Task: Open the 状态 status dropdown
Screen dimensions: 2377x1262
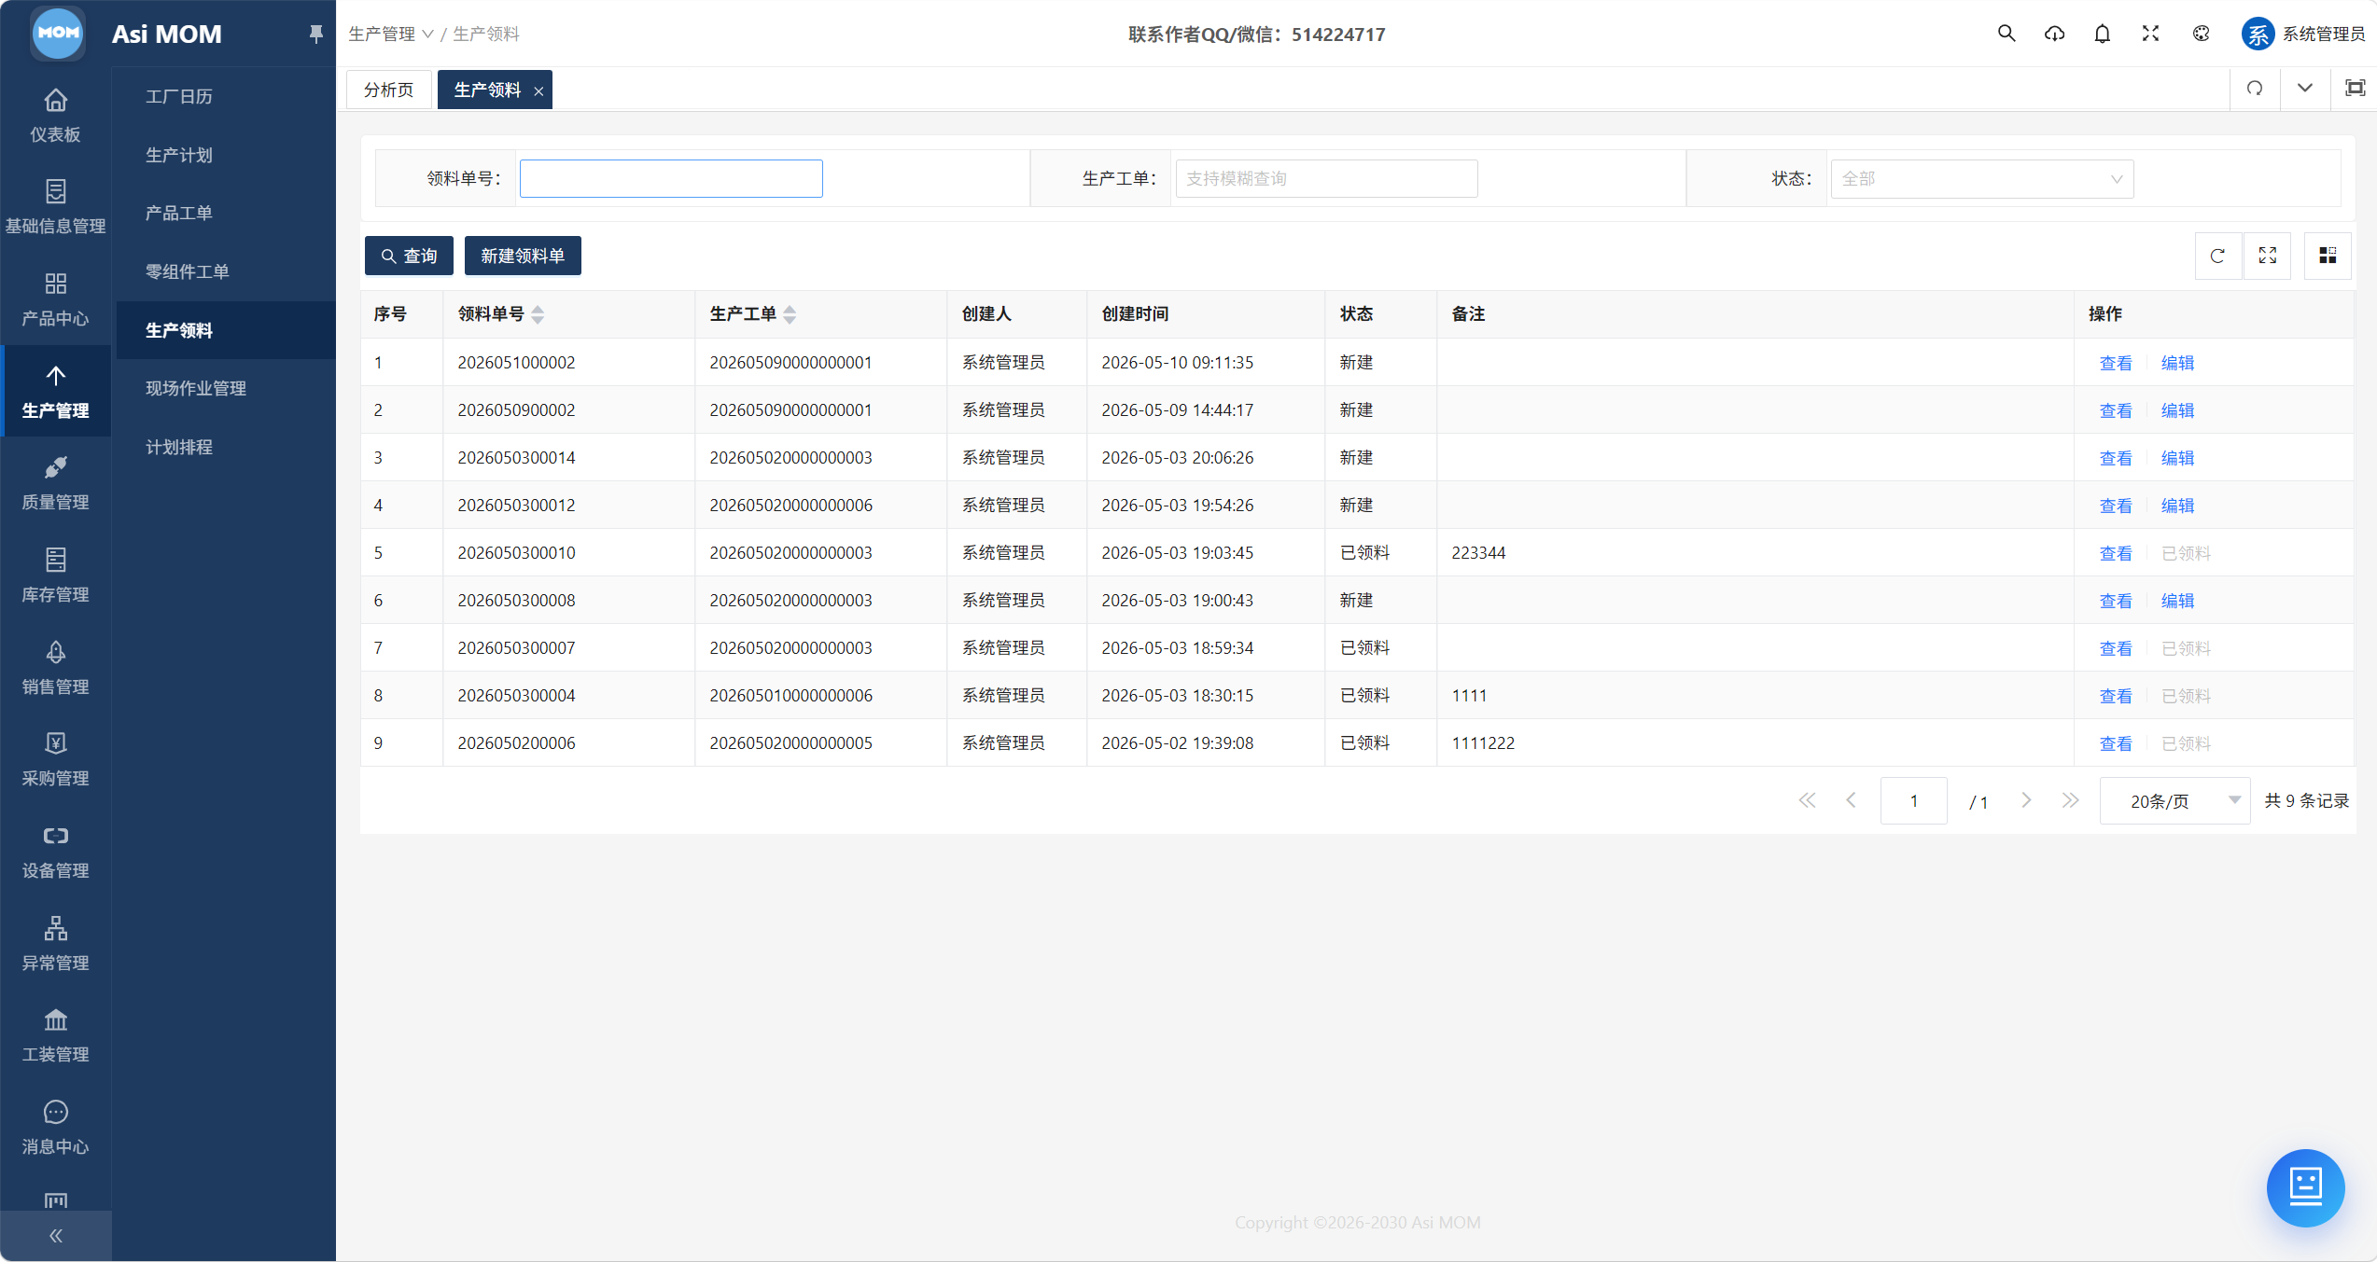Action: 1982,178
